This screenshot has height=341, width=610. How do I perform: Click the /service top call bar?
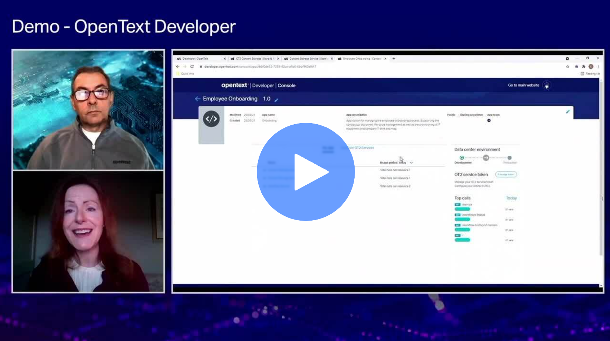(462, 209)
